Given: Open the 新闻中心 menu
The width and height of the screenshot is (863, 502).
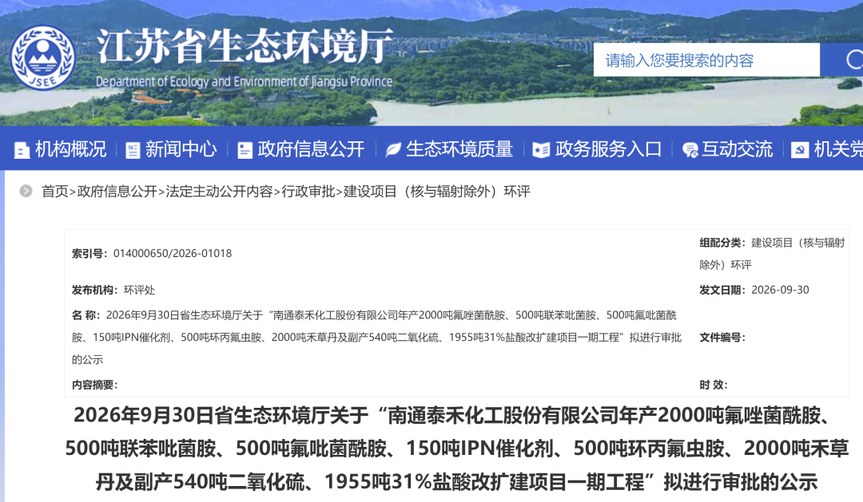Looking at the screenshot, I should click(x=181, y=149).
